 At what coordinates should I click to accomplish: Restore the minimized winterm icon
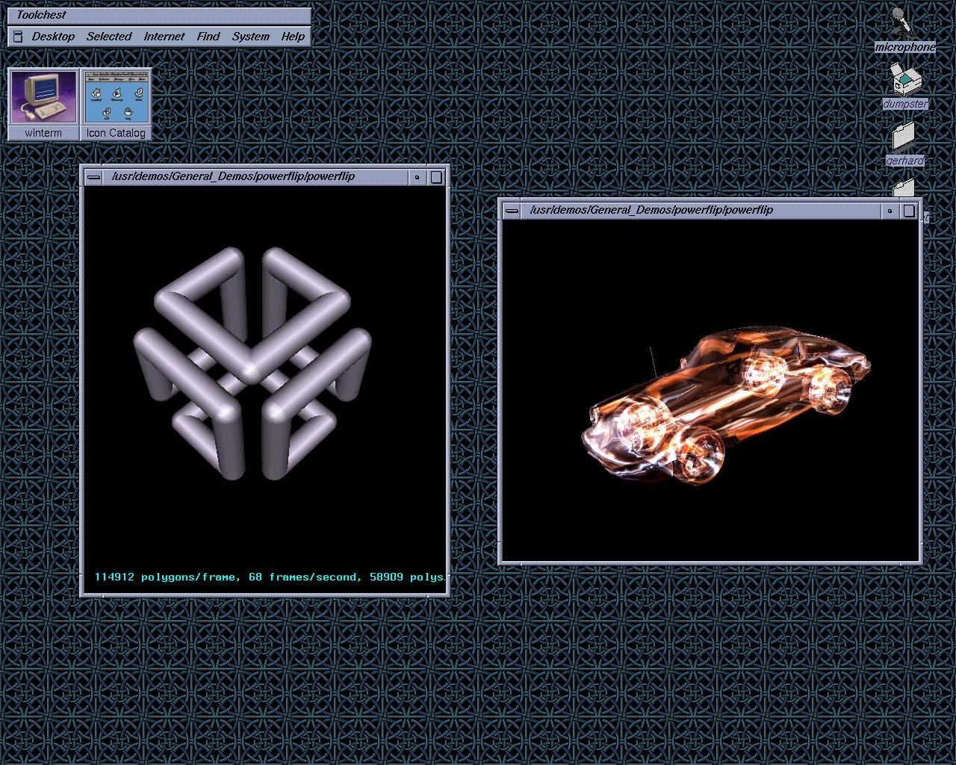(x=43, y=97)
